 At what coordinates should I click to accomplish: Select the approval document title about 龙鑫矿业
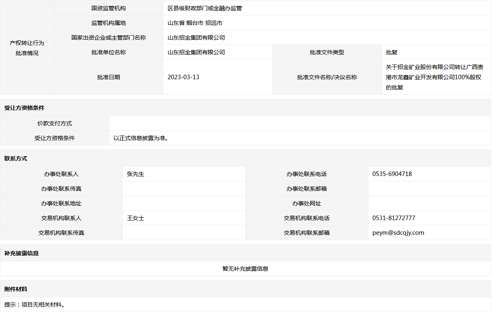[x=434, y=77]
